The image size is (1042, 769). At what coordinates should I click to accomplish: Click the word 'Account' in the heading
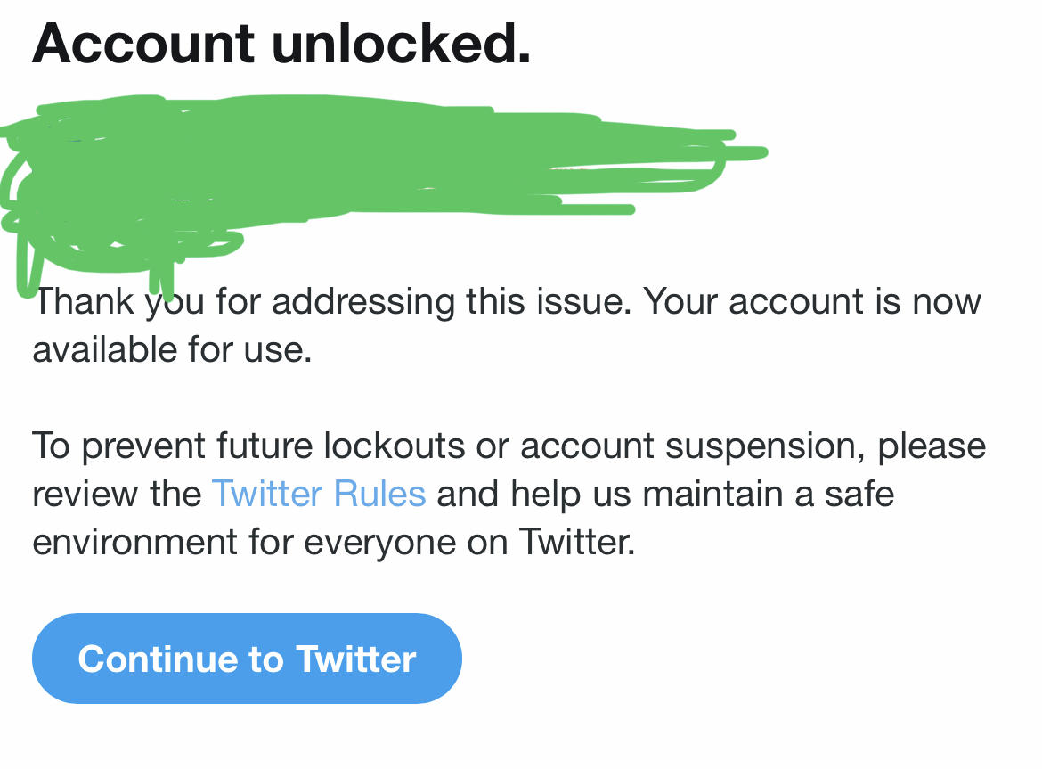tap(143, 44)
